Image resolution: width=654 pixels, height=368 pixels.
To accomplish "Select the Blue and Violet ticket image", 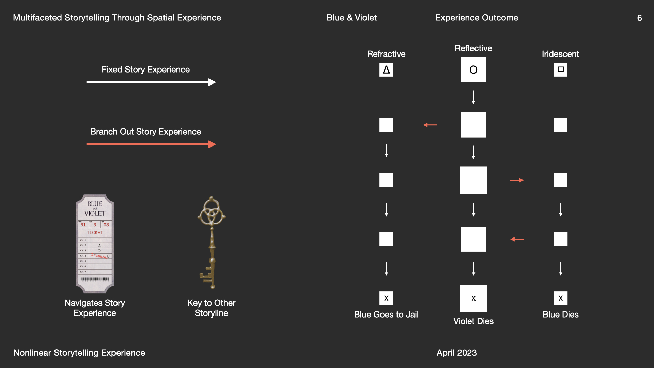I will [95, 244].
